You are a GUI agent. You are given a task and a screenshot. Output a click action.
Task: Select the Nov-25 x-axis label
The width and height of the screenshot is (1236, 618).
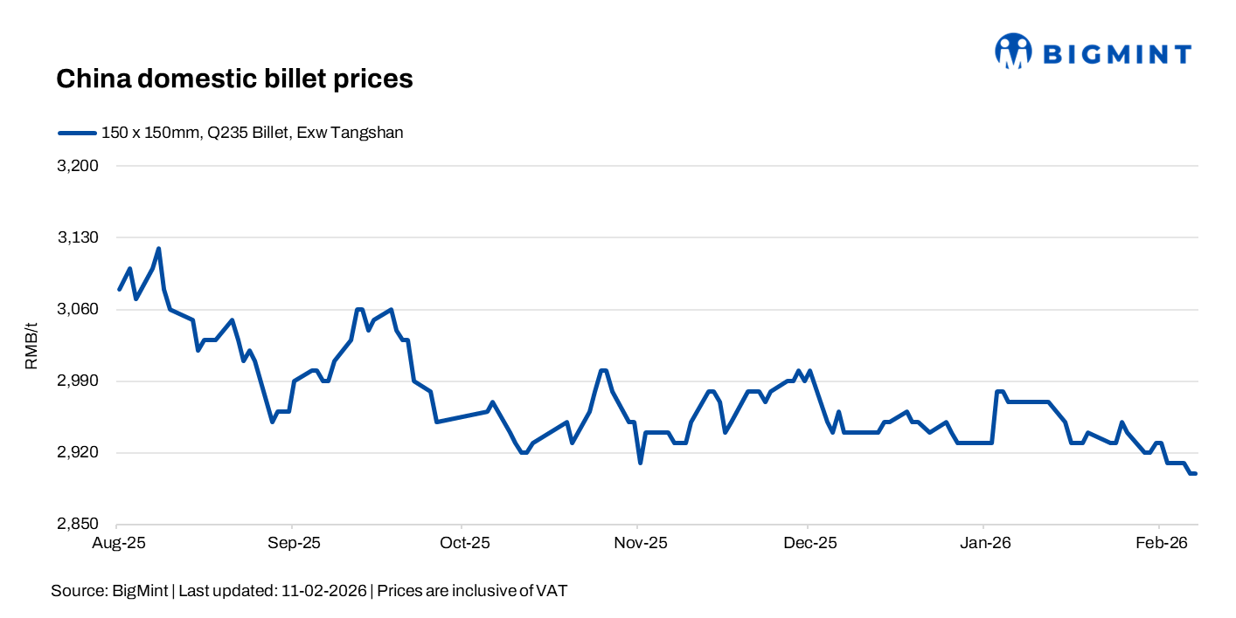[640, 543]
